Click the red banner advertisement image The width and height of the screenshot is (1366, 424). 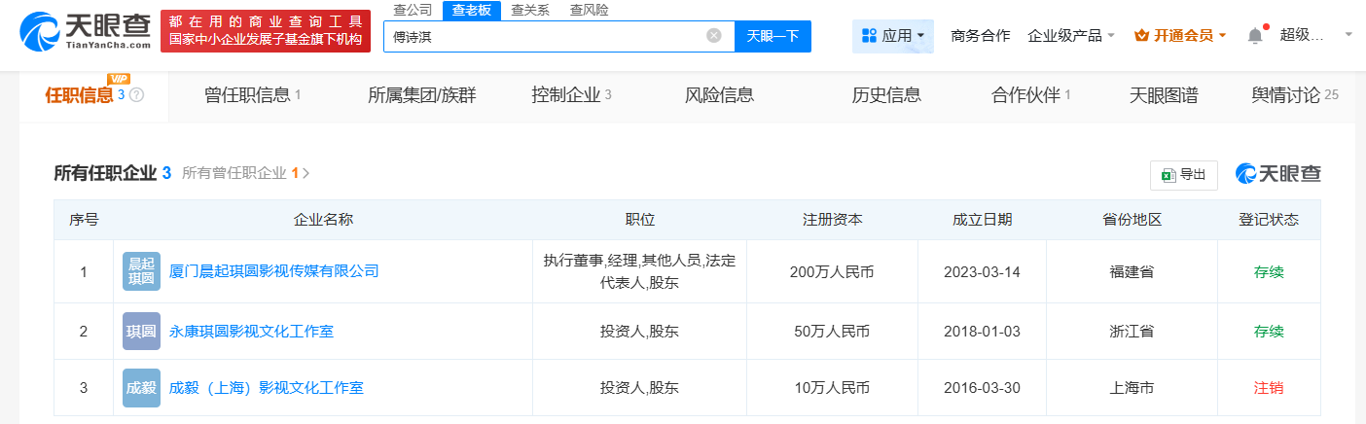click(x=266, y=31)
